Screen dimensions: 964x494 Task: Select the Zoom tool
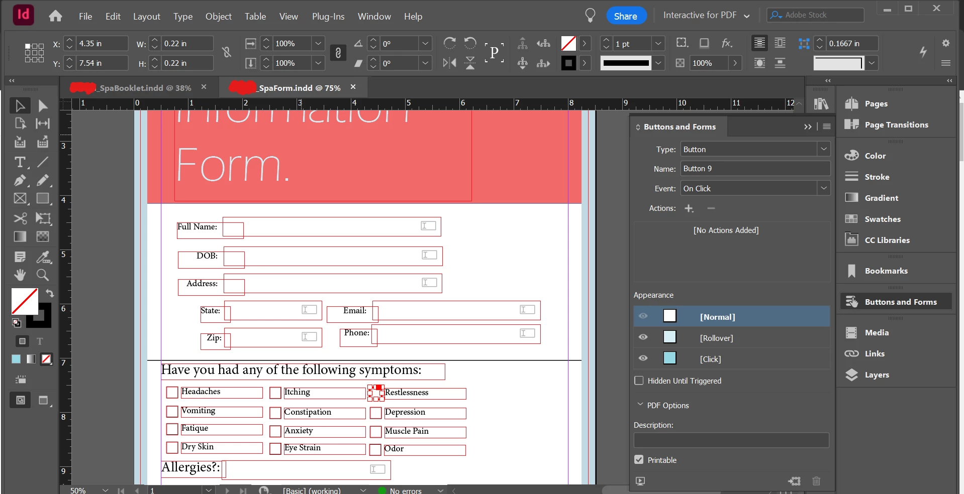coord(43,275)
